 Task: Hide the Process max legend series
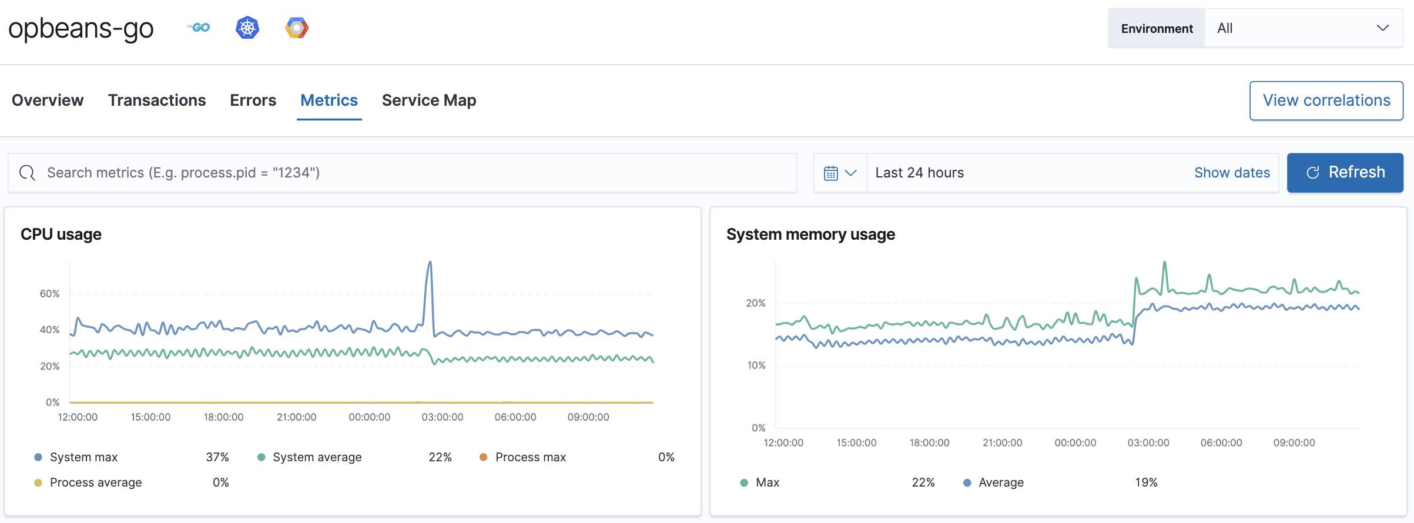(x=530, y=457)
